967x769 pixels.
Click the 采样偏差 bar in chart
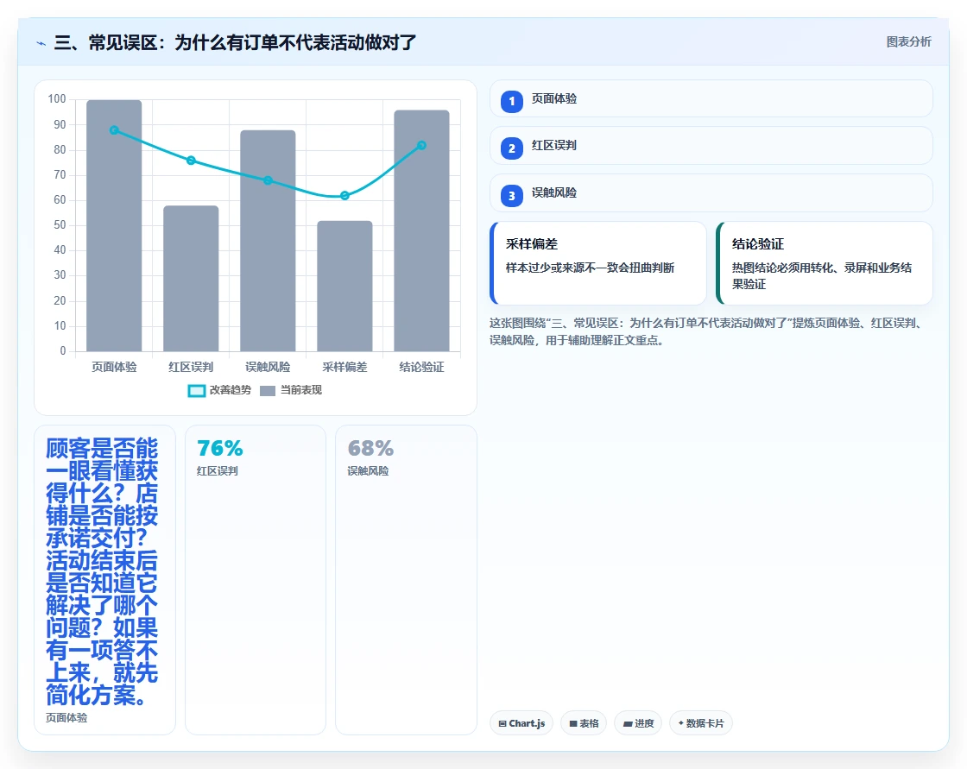tap(344, 287)
